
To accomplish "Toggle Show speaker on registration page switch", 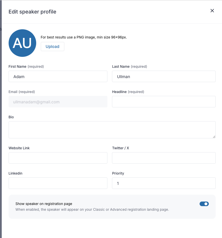I will 204,204.
